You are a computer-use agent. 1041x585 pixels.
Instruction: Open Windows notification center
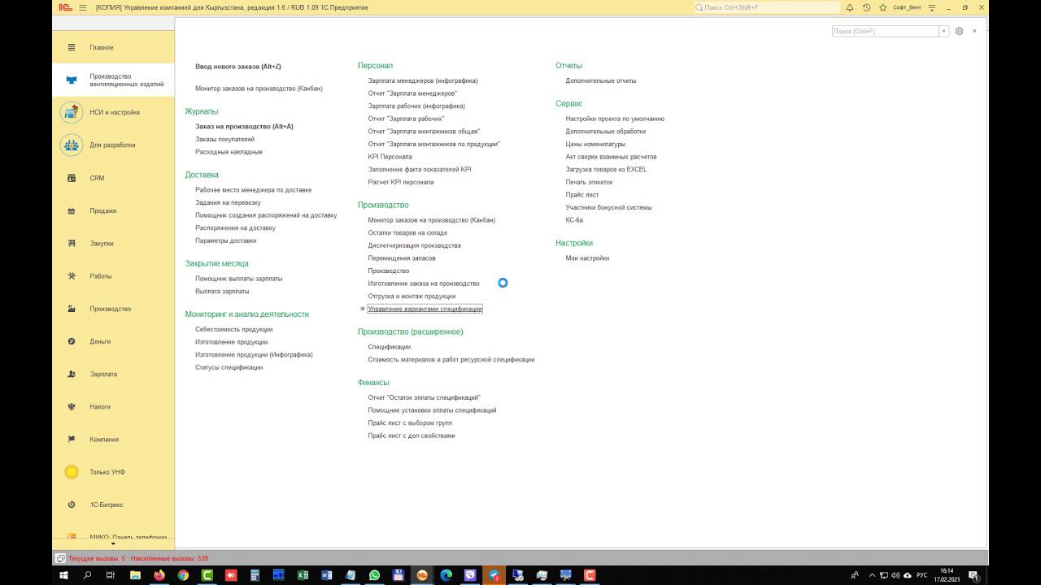point(973,575)
